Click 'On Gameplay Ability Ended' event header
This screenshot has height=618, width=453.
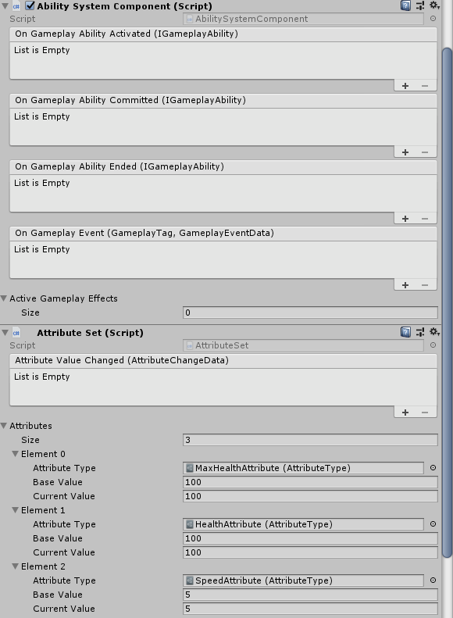(223, 166)
